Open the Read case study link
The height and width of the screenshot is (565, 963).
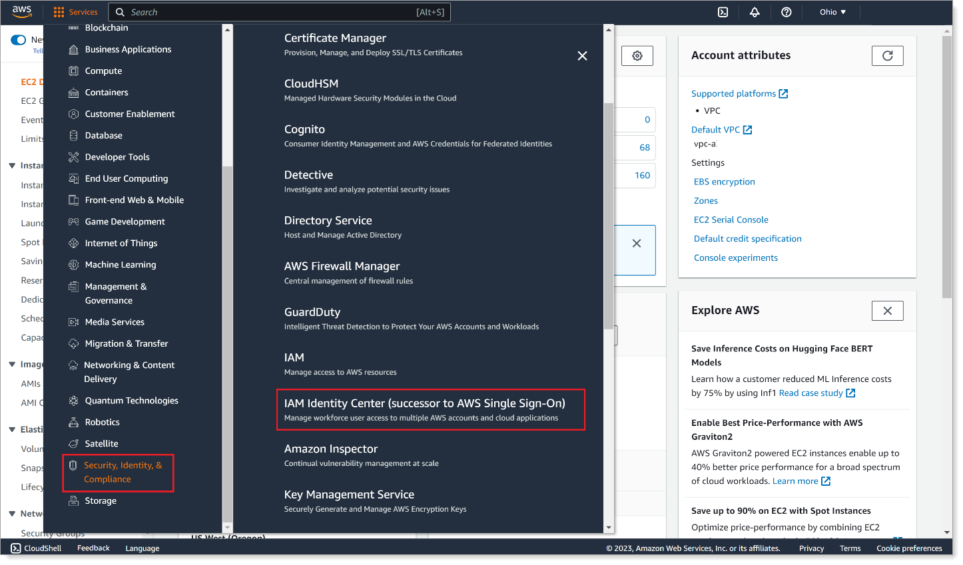click(x=817, y=393)
